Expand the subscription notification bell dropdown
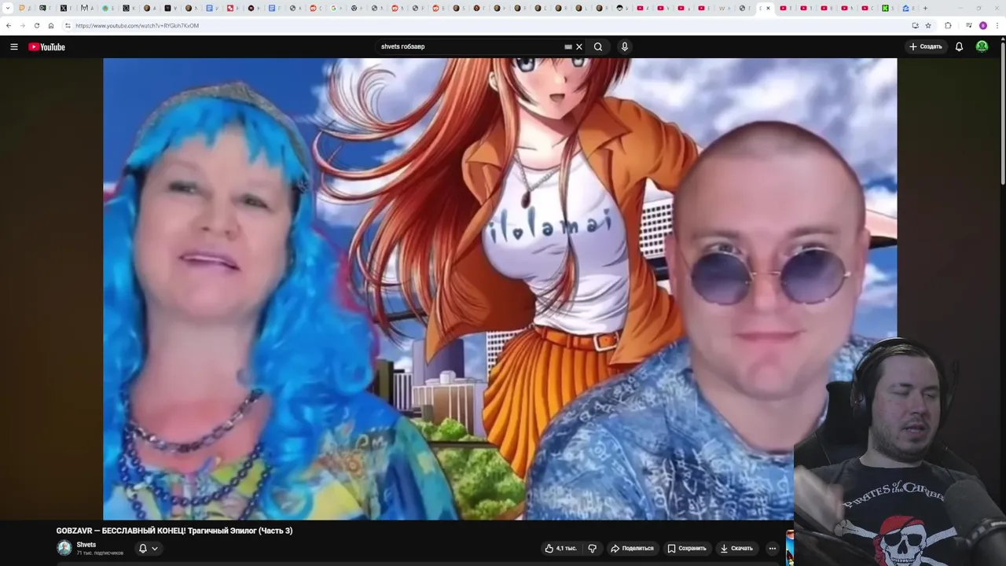The height and width of the screenshot is (566, 1006). tap(148, 548)
